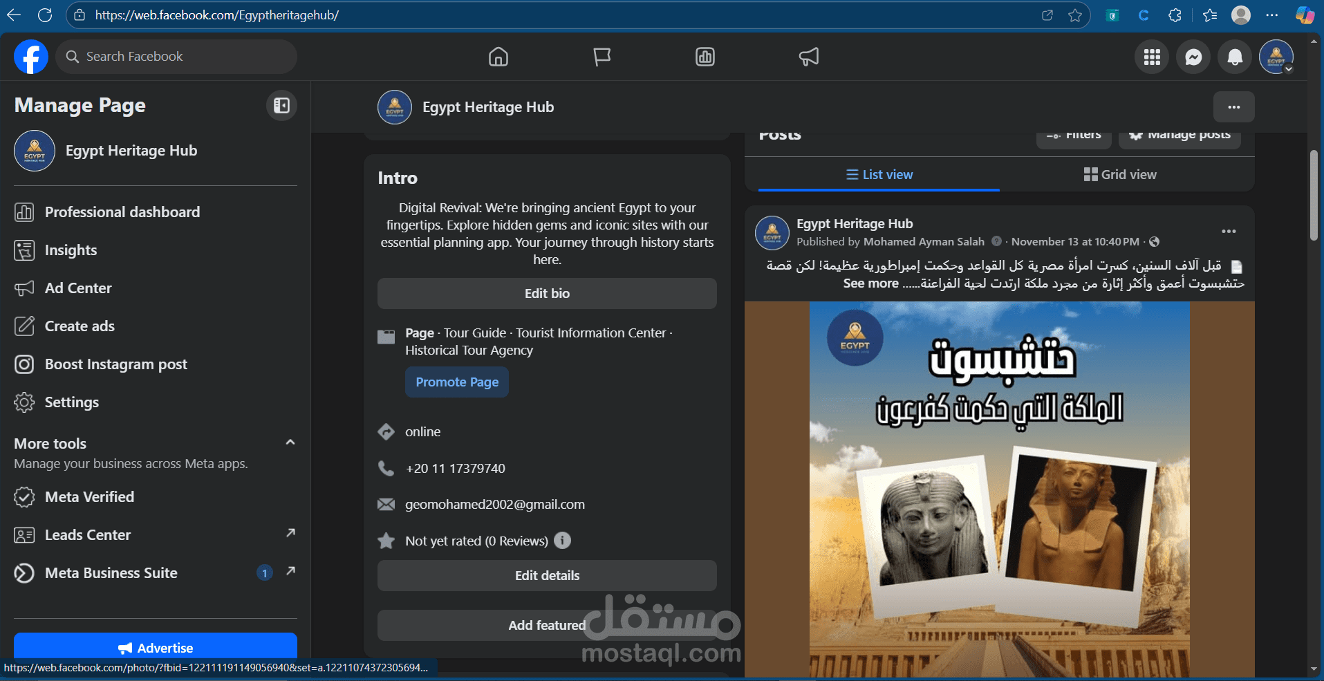The width and height of the screenshot is (1324, 681).
Task: Open the notifications bell
Action: pos(1235,57)
